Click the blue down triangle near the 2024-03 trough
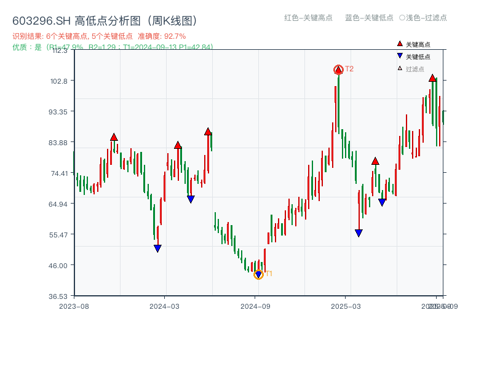The width and height of the screenshot is (492, 369). point(157,247)
